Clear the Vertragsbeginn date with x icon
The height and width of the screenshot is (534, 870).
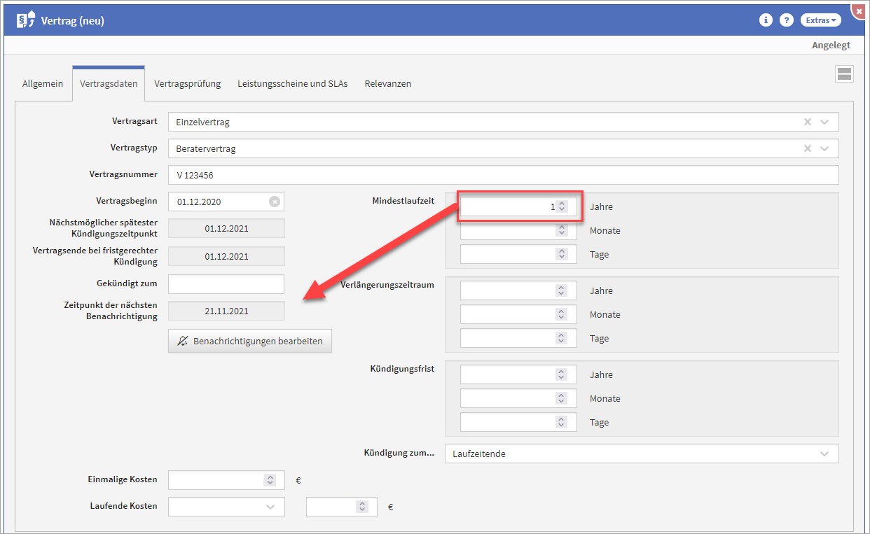coord(275,202)
